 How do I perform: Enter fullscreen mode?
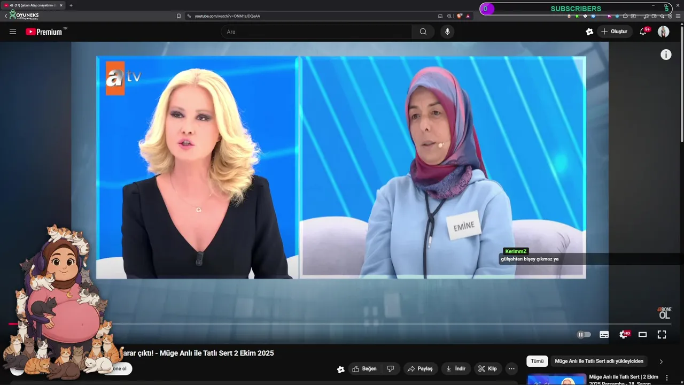pos(662,335)
